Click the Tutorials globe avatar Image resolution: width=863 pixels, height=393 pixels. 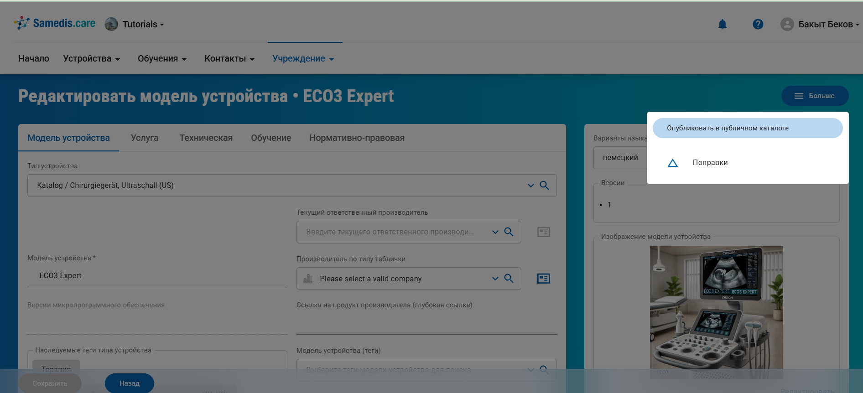coord(111,24)
